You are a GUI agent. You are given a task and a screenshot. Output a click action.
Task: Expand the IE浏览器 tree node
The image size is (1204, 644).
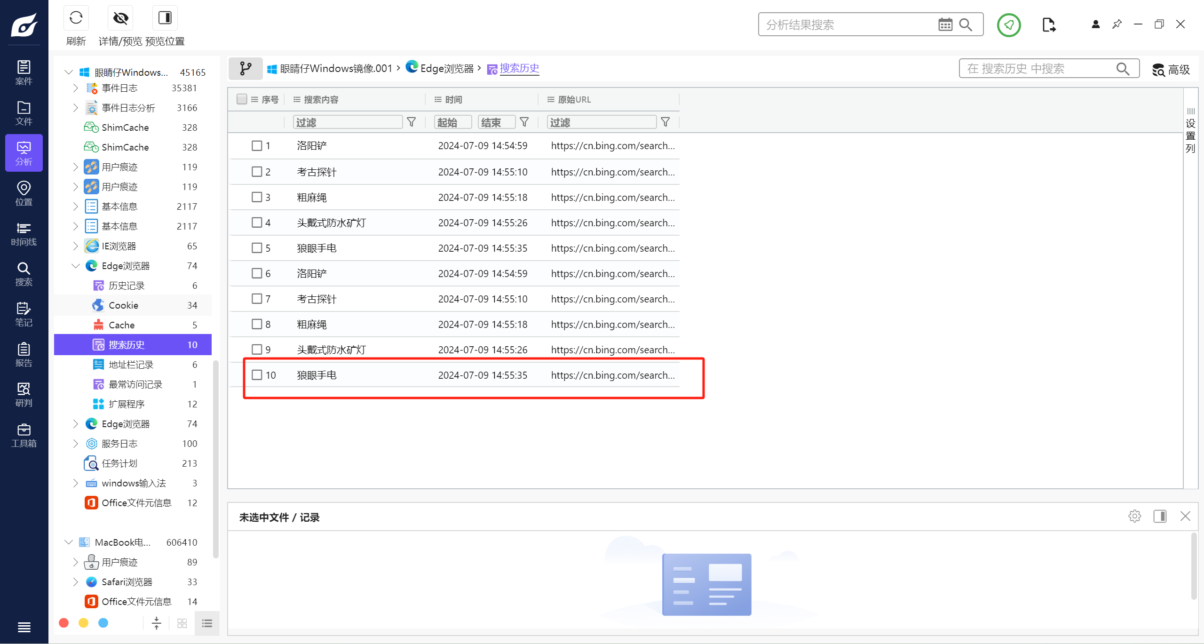(75, 246)
